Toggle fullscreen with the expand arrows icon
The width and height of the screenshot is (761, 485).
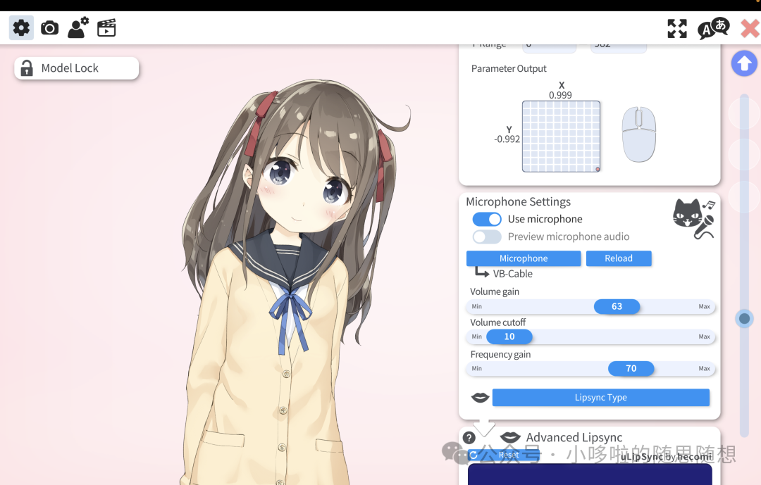[676, 28]
